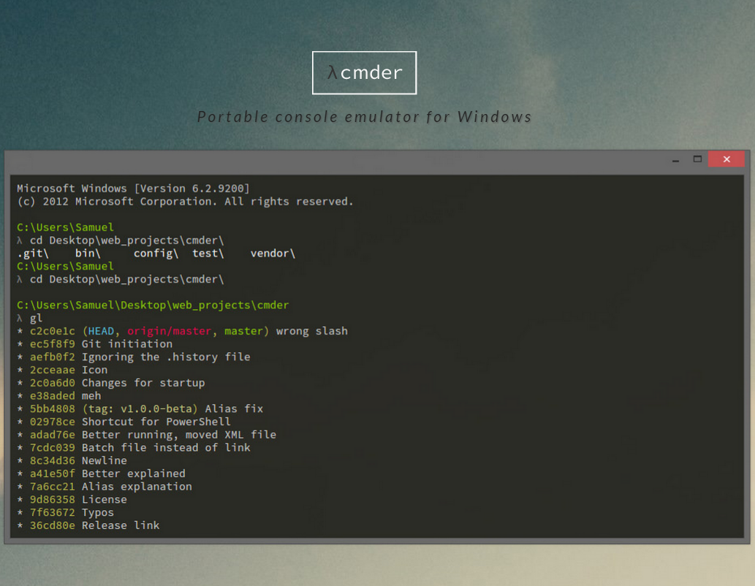Click commit 7cdc039 'Batch file instead of link'
755x586 pixels.
(x=134, y=449)
